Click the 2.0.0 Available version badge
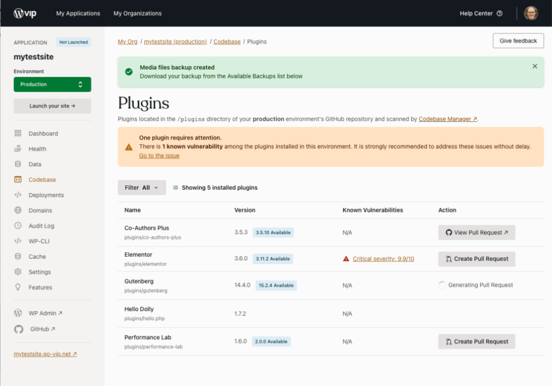The width and height of the screenshot is (552, 386). [x=271, y=342]
